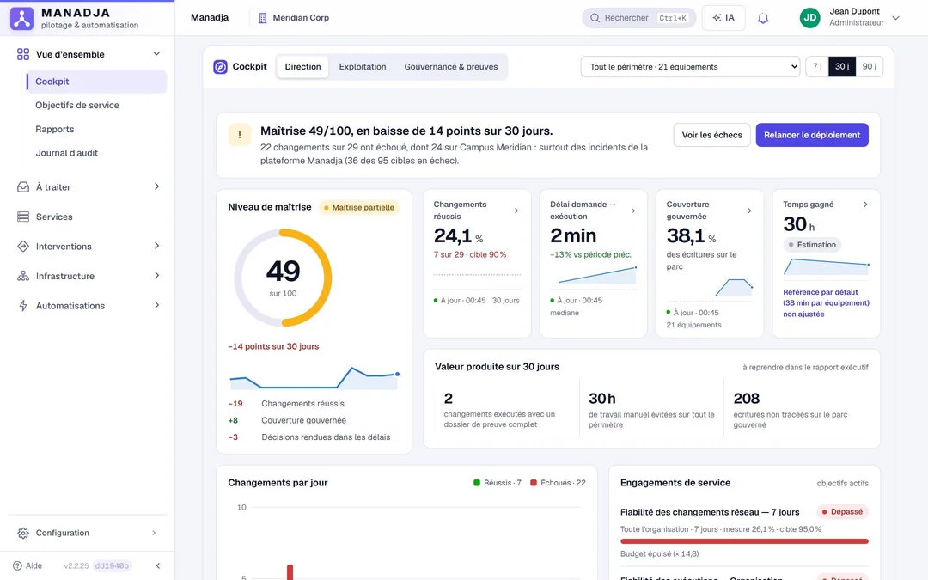The height and width of the screenshot is (580, 928).
Task: Click Relancer le déploiement
Action: (x=812, y=135)
